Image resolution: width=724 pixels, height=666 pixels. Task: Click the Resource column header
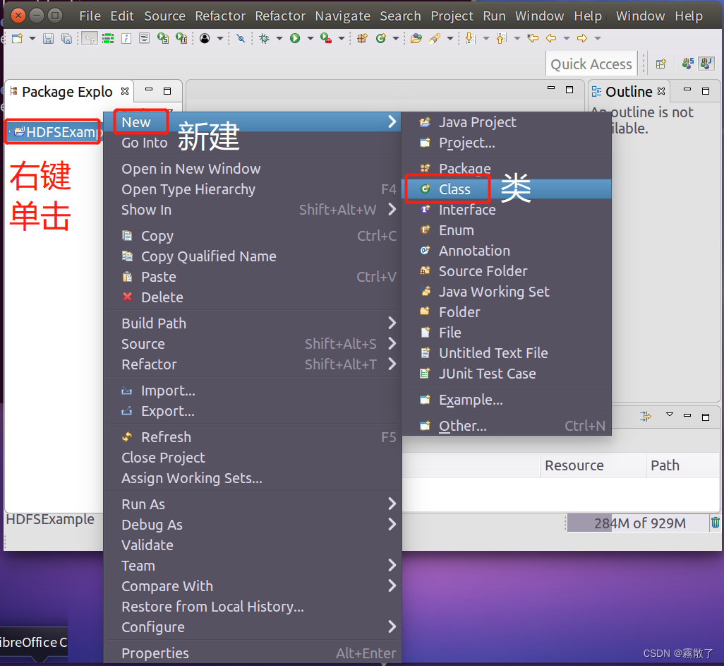click(593, 465)
